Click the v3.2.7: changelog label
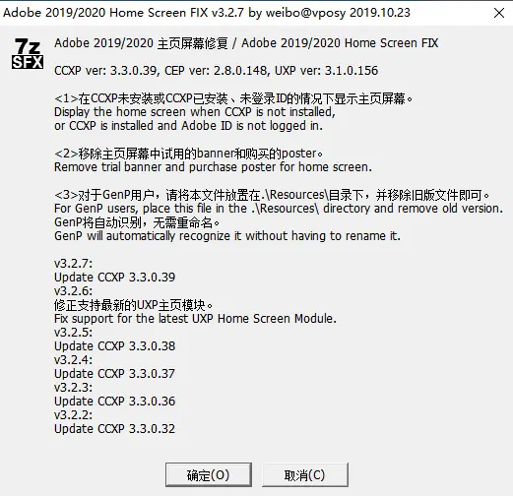Screen dimensions: 513x496 pos(73,264)
